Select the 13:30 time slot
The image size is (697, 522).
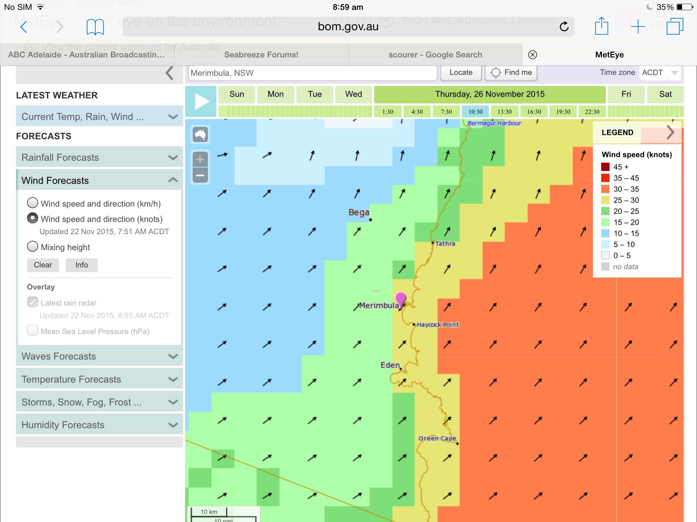(x=504, y=112)
